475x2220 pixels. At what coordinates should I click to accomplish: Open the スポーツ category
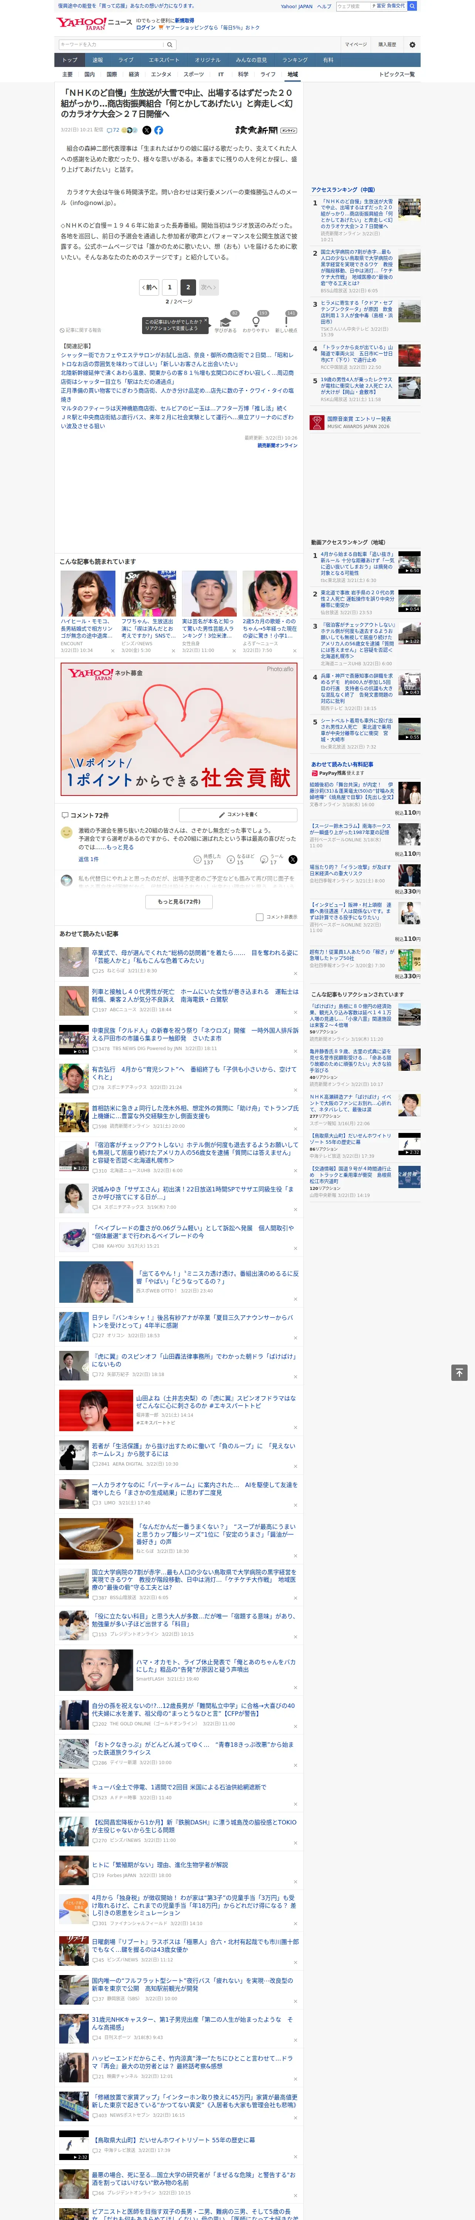coord(194,74)
